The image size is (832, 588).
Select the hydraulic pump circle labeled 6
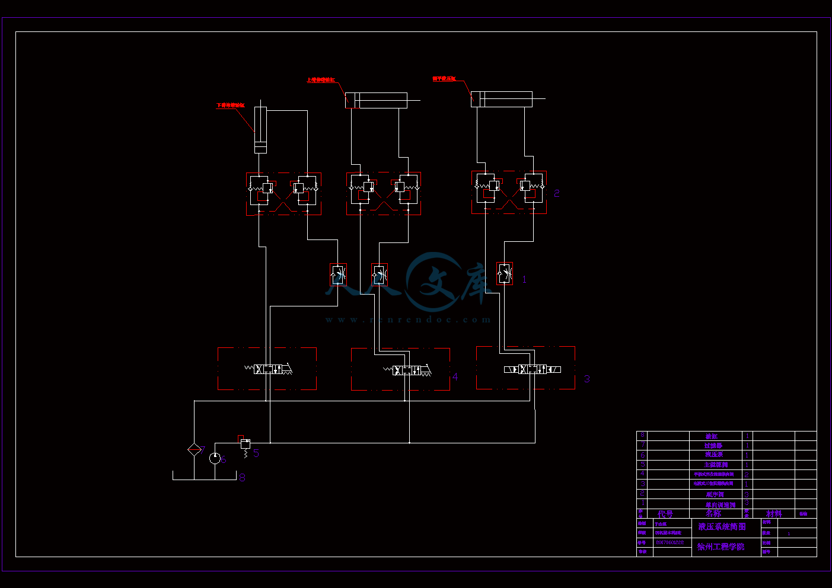click(x=215, y=458)
